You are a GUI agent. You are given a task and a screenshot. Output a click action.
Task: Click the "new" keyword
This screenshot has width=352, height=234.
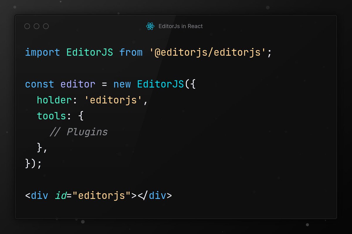point(122,85)
